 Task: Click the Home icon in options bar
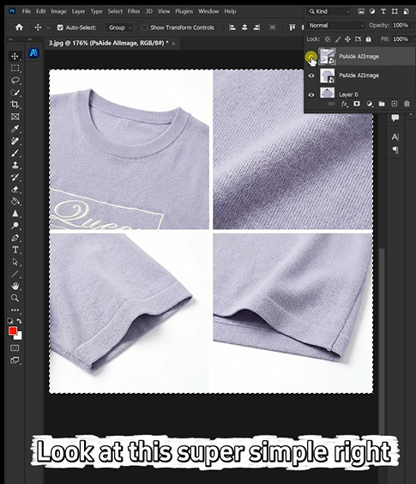click(19, 27)
